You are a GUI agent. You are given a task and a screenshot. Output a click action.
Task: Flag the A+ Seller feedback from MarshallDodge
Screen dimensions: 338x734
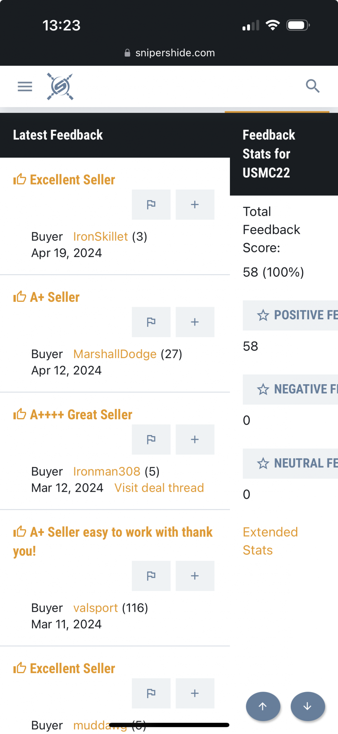click(x=151, y=322)
